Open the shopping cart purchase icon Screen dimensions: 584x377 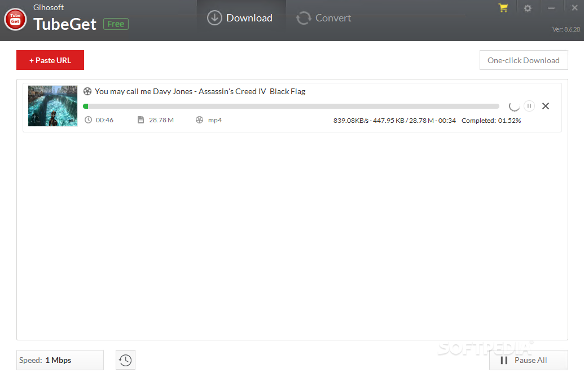[503, 8]
